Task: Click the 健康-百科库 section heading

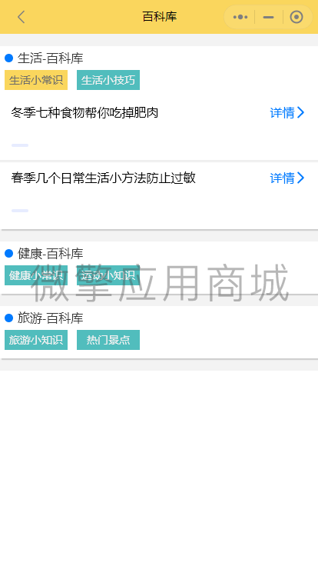Action: (51, 254)
